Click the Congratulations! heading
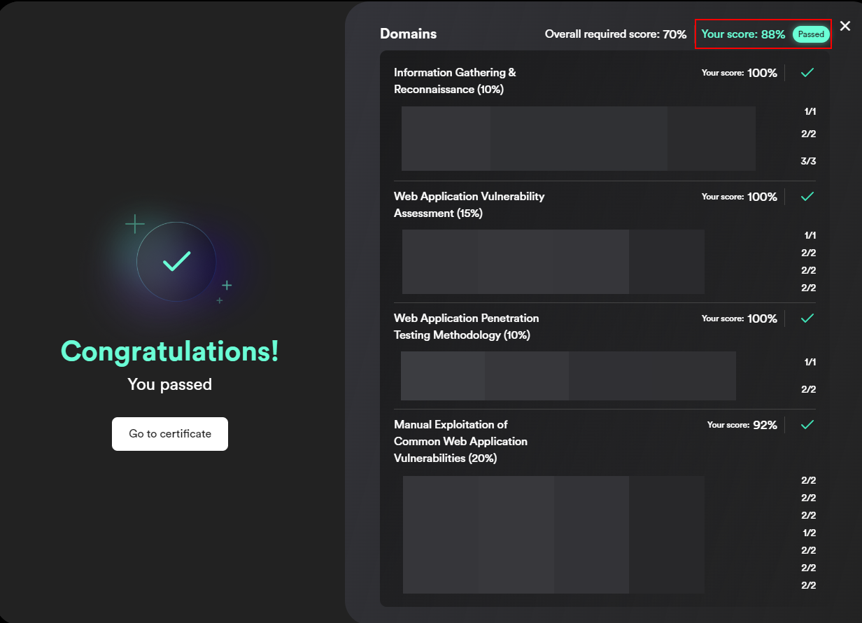 pos(170,351)
